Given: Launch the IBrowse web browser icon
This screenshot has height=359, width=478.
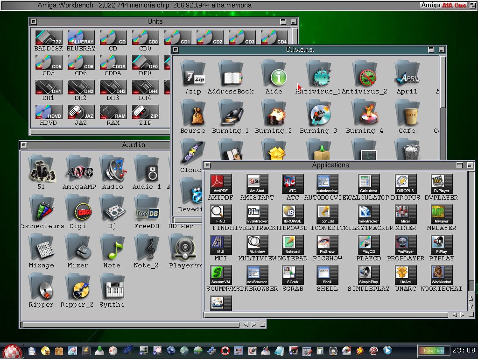Looking at the screenshot, I should (292, 214).
